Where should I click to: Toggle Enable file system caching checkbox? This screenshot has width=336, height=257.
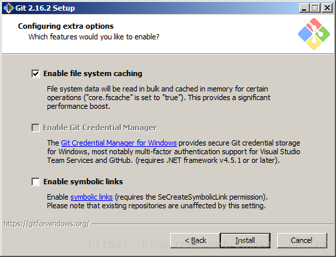point(35,73)
